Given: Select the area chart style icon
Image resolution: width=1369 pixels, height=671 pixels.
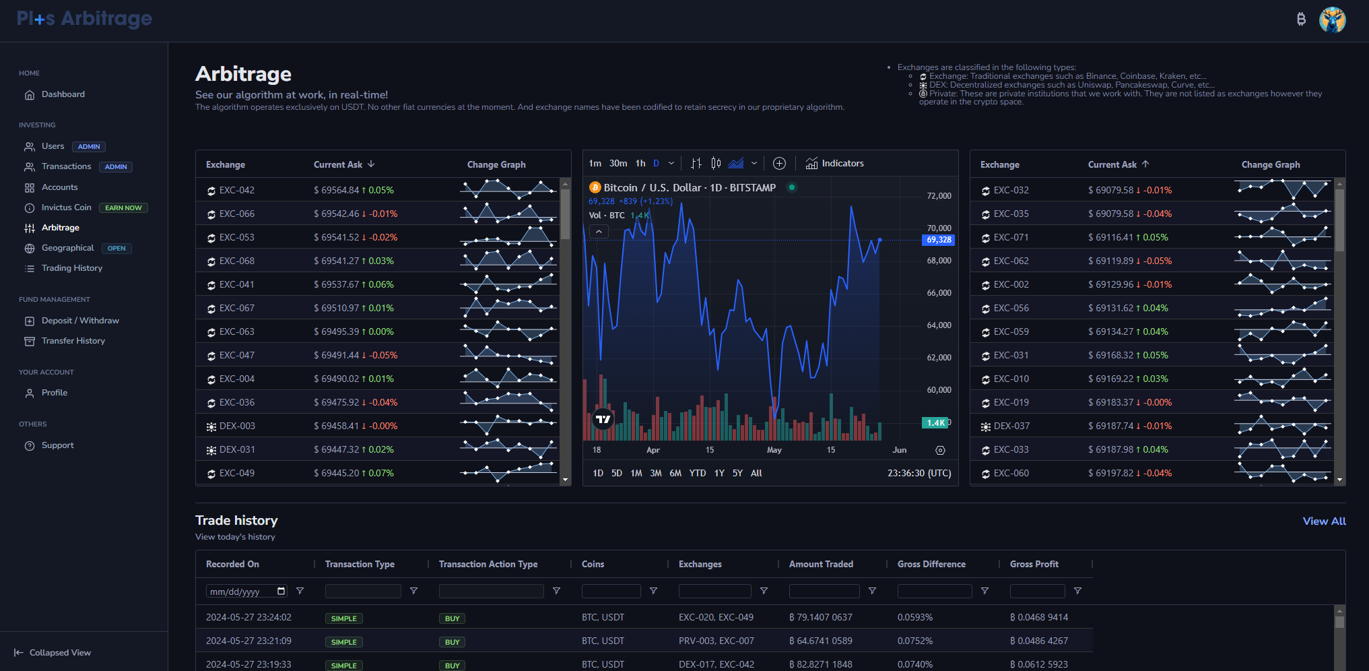Looking at the screenshot, I should [736, 163].
